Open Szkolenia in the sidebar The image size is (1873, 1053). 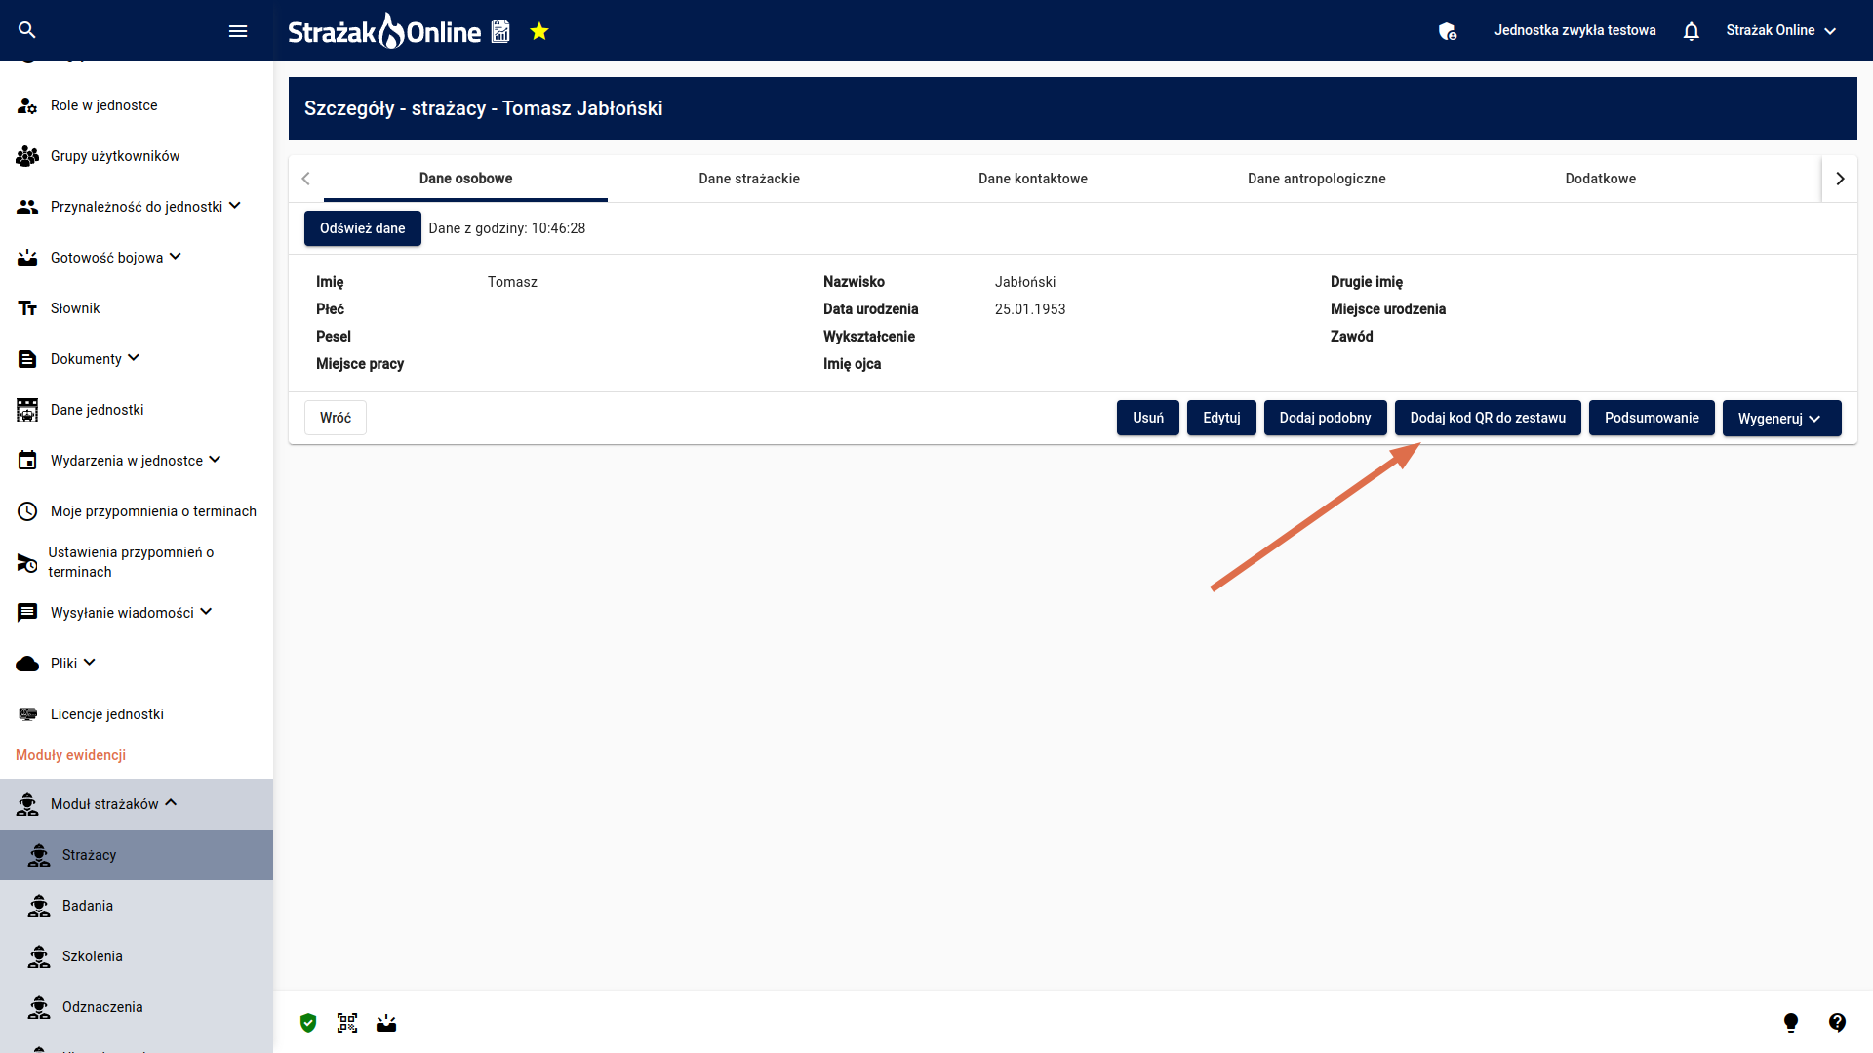click(137, 956)
